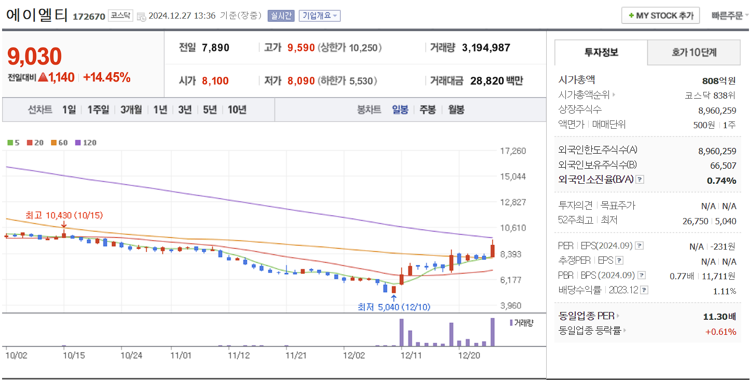Screen dimensions: 750x380
Task: Expand the 빠른주문 dropdown
Action: tap(728, 15)
